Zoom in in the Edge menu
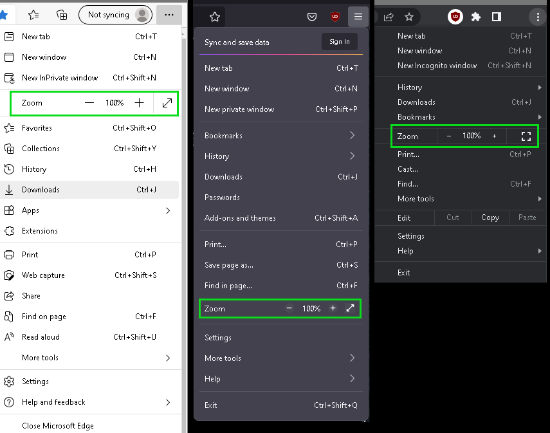Image resolution: width=550 pixels, height=433 pixels. click(x=139, y=103)
